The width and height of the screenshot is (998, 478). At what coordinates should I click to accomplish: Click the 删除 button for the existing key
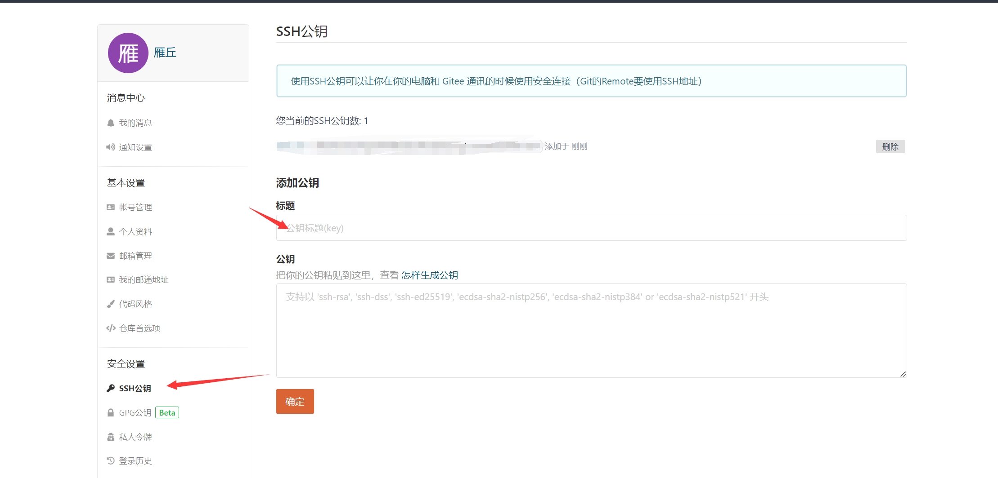point(890,146)
